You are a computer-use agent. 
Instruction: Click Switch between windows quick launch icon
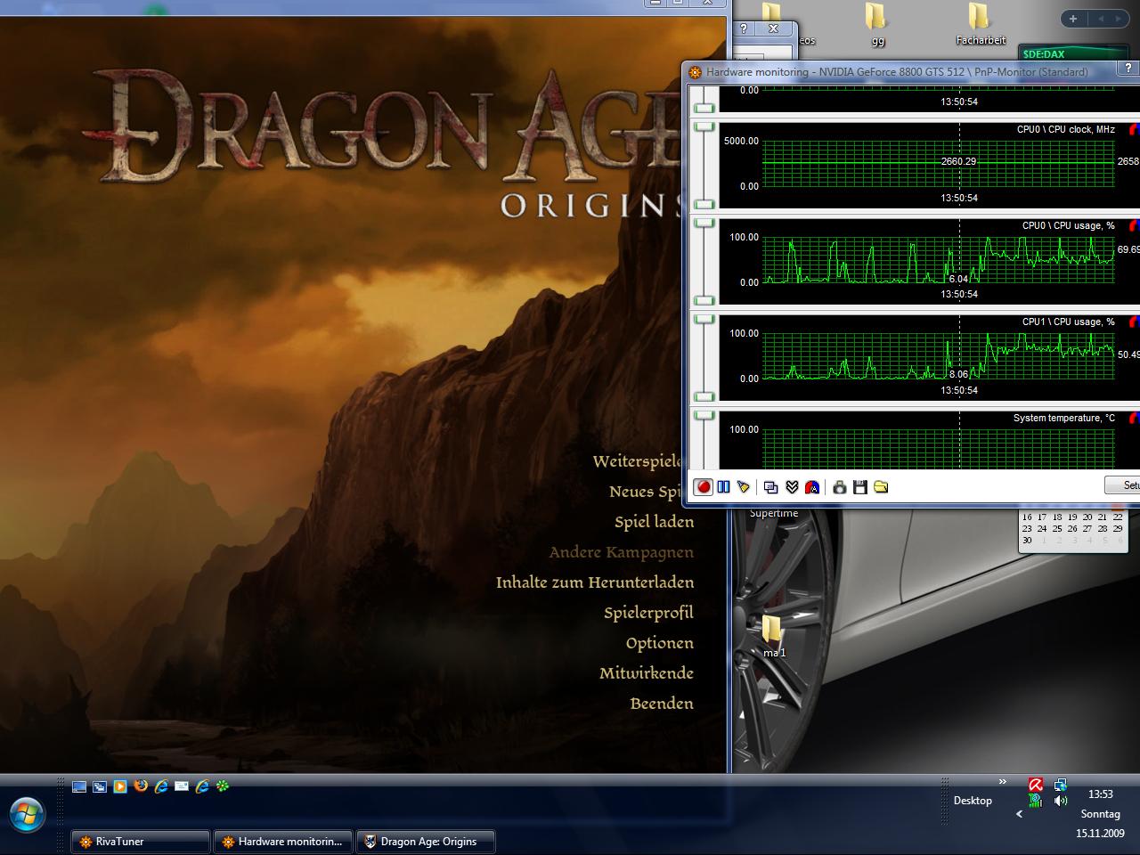click(100, 786)
